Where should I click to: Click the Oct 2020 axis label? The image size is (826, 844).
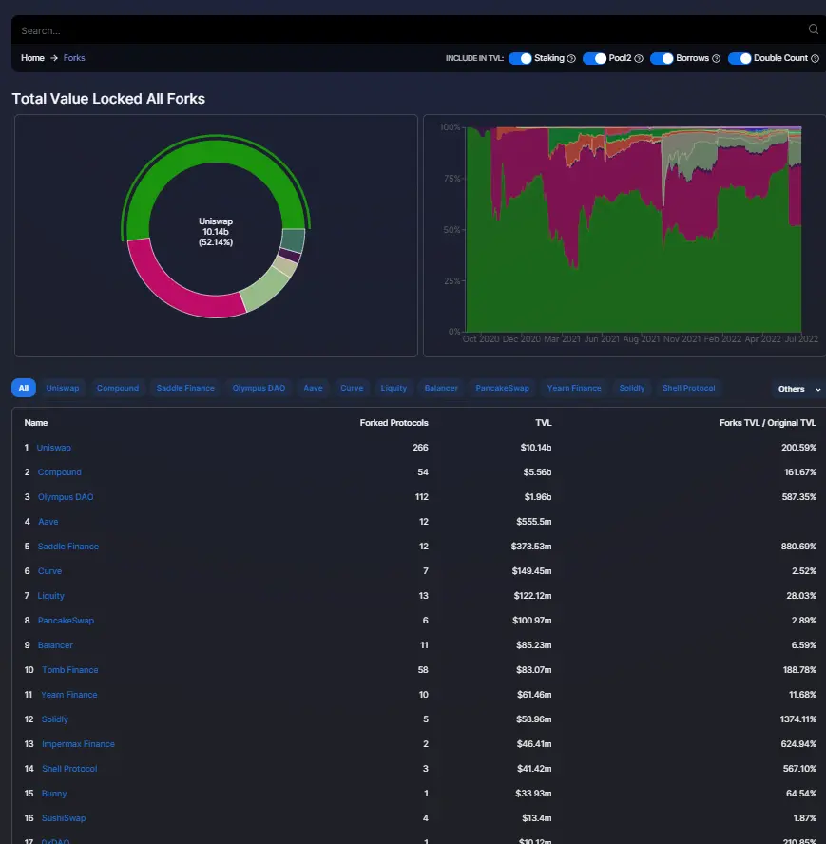481,339
